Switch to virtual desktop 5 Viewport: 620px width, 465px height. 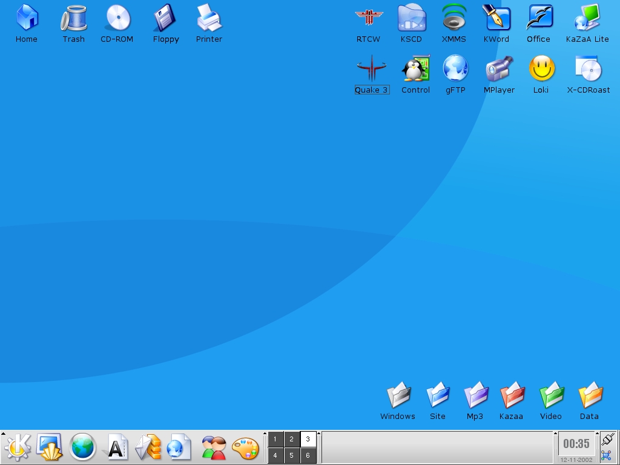point(291,455)
